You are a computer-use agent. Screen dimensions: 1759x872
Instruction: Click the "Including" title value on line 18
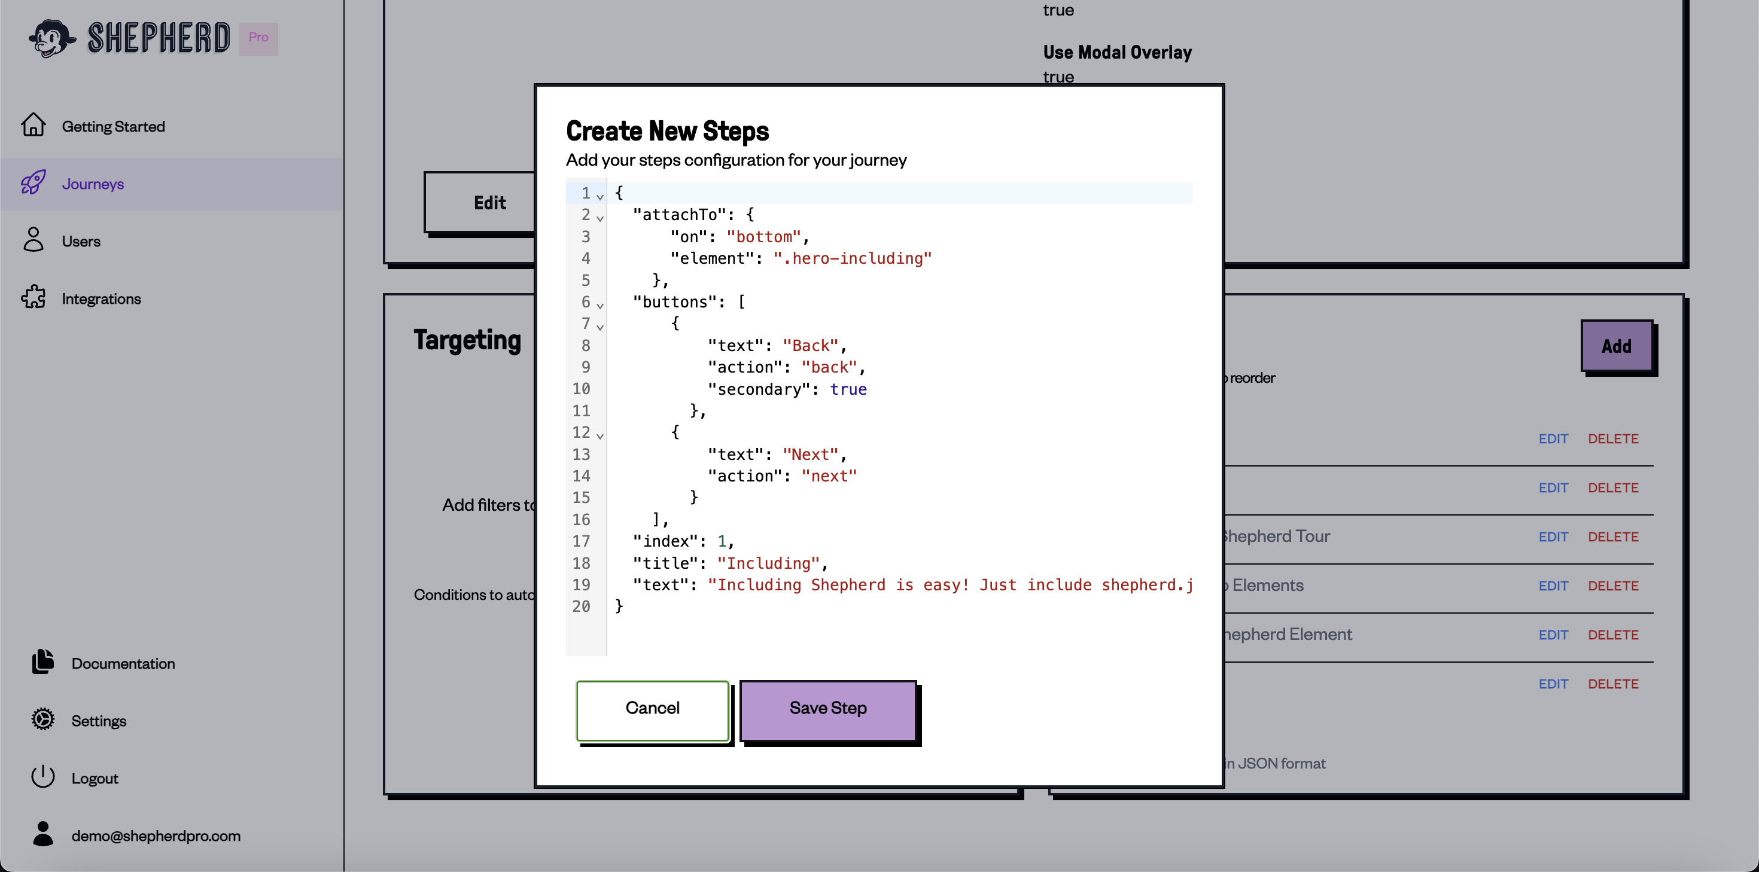click(x=768, y=563)
